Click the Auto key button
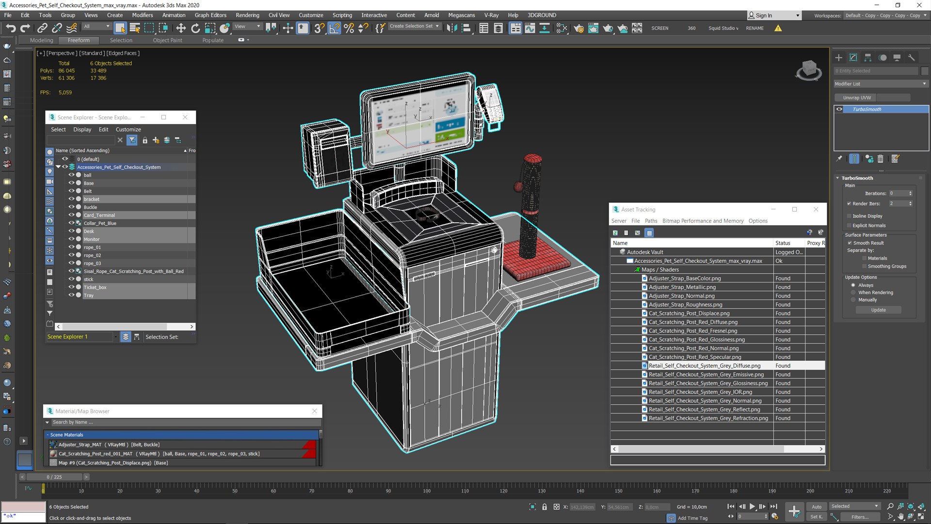Viewport: 931px width, 524px height. [x=817, y=507]
